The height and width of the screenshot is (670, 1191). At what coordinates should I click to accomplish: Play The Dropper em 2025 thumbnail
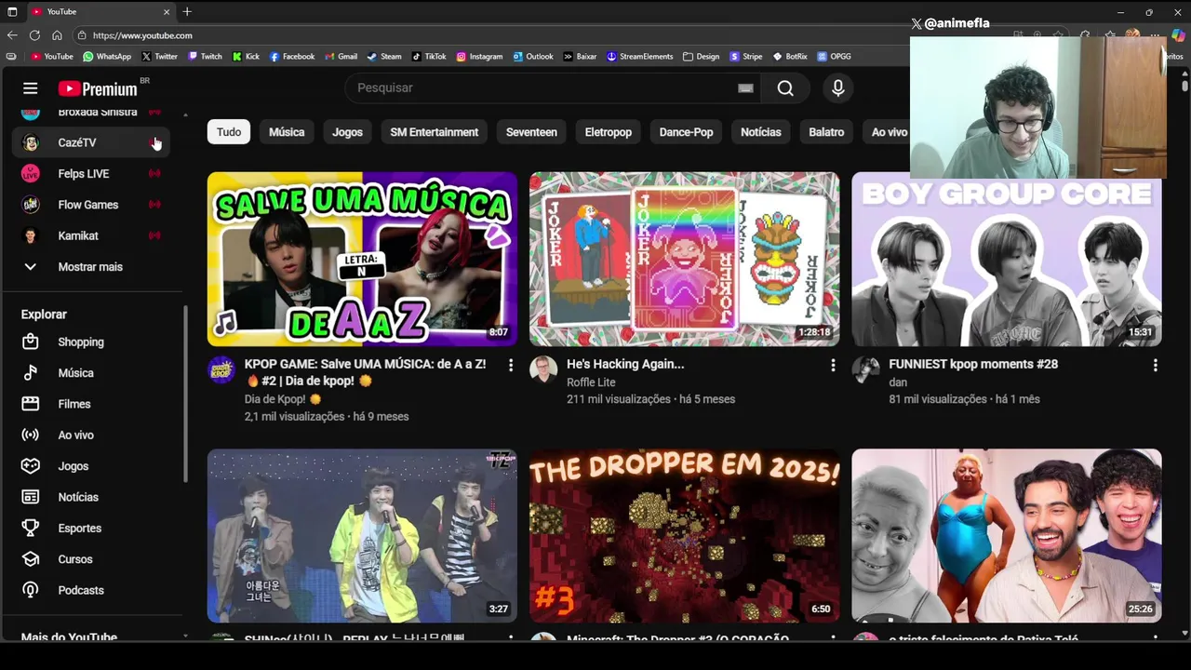(x=684, y=536)
